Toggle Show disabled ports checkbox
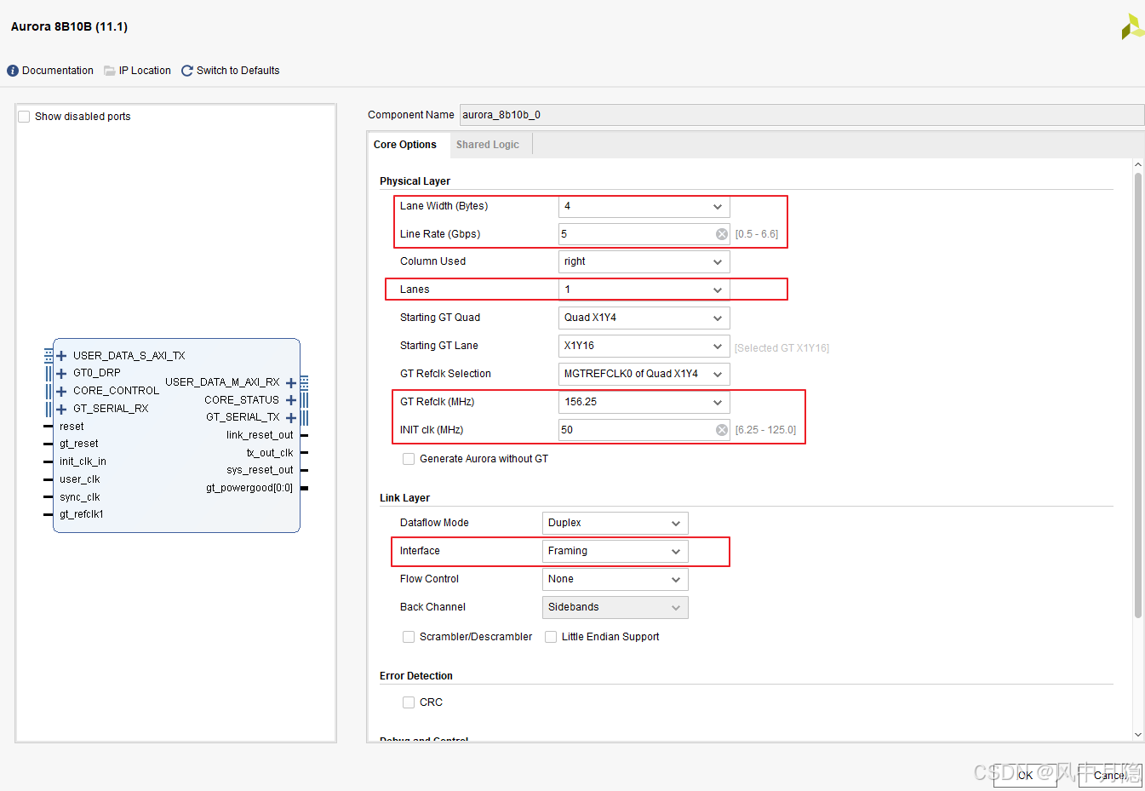This screenshot has width=1145, height=791. [24, 117]
